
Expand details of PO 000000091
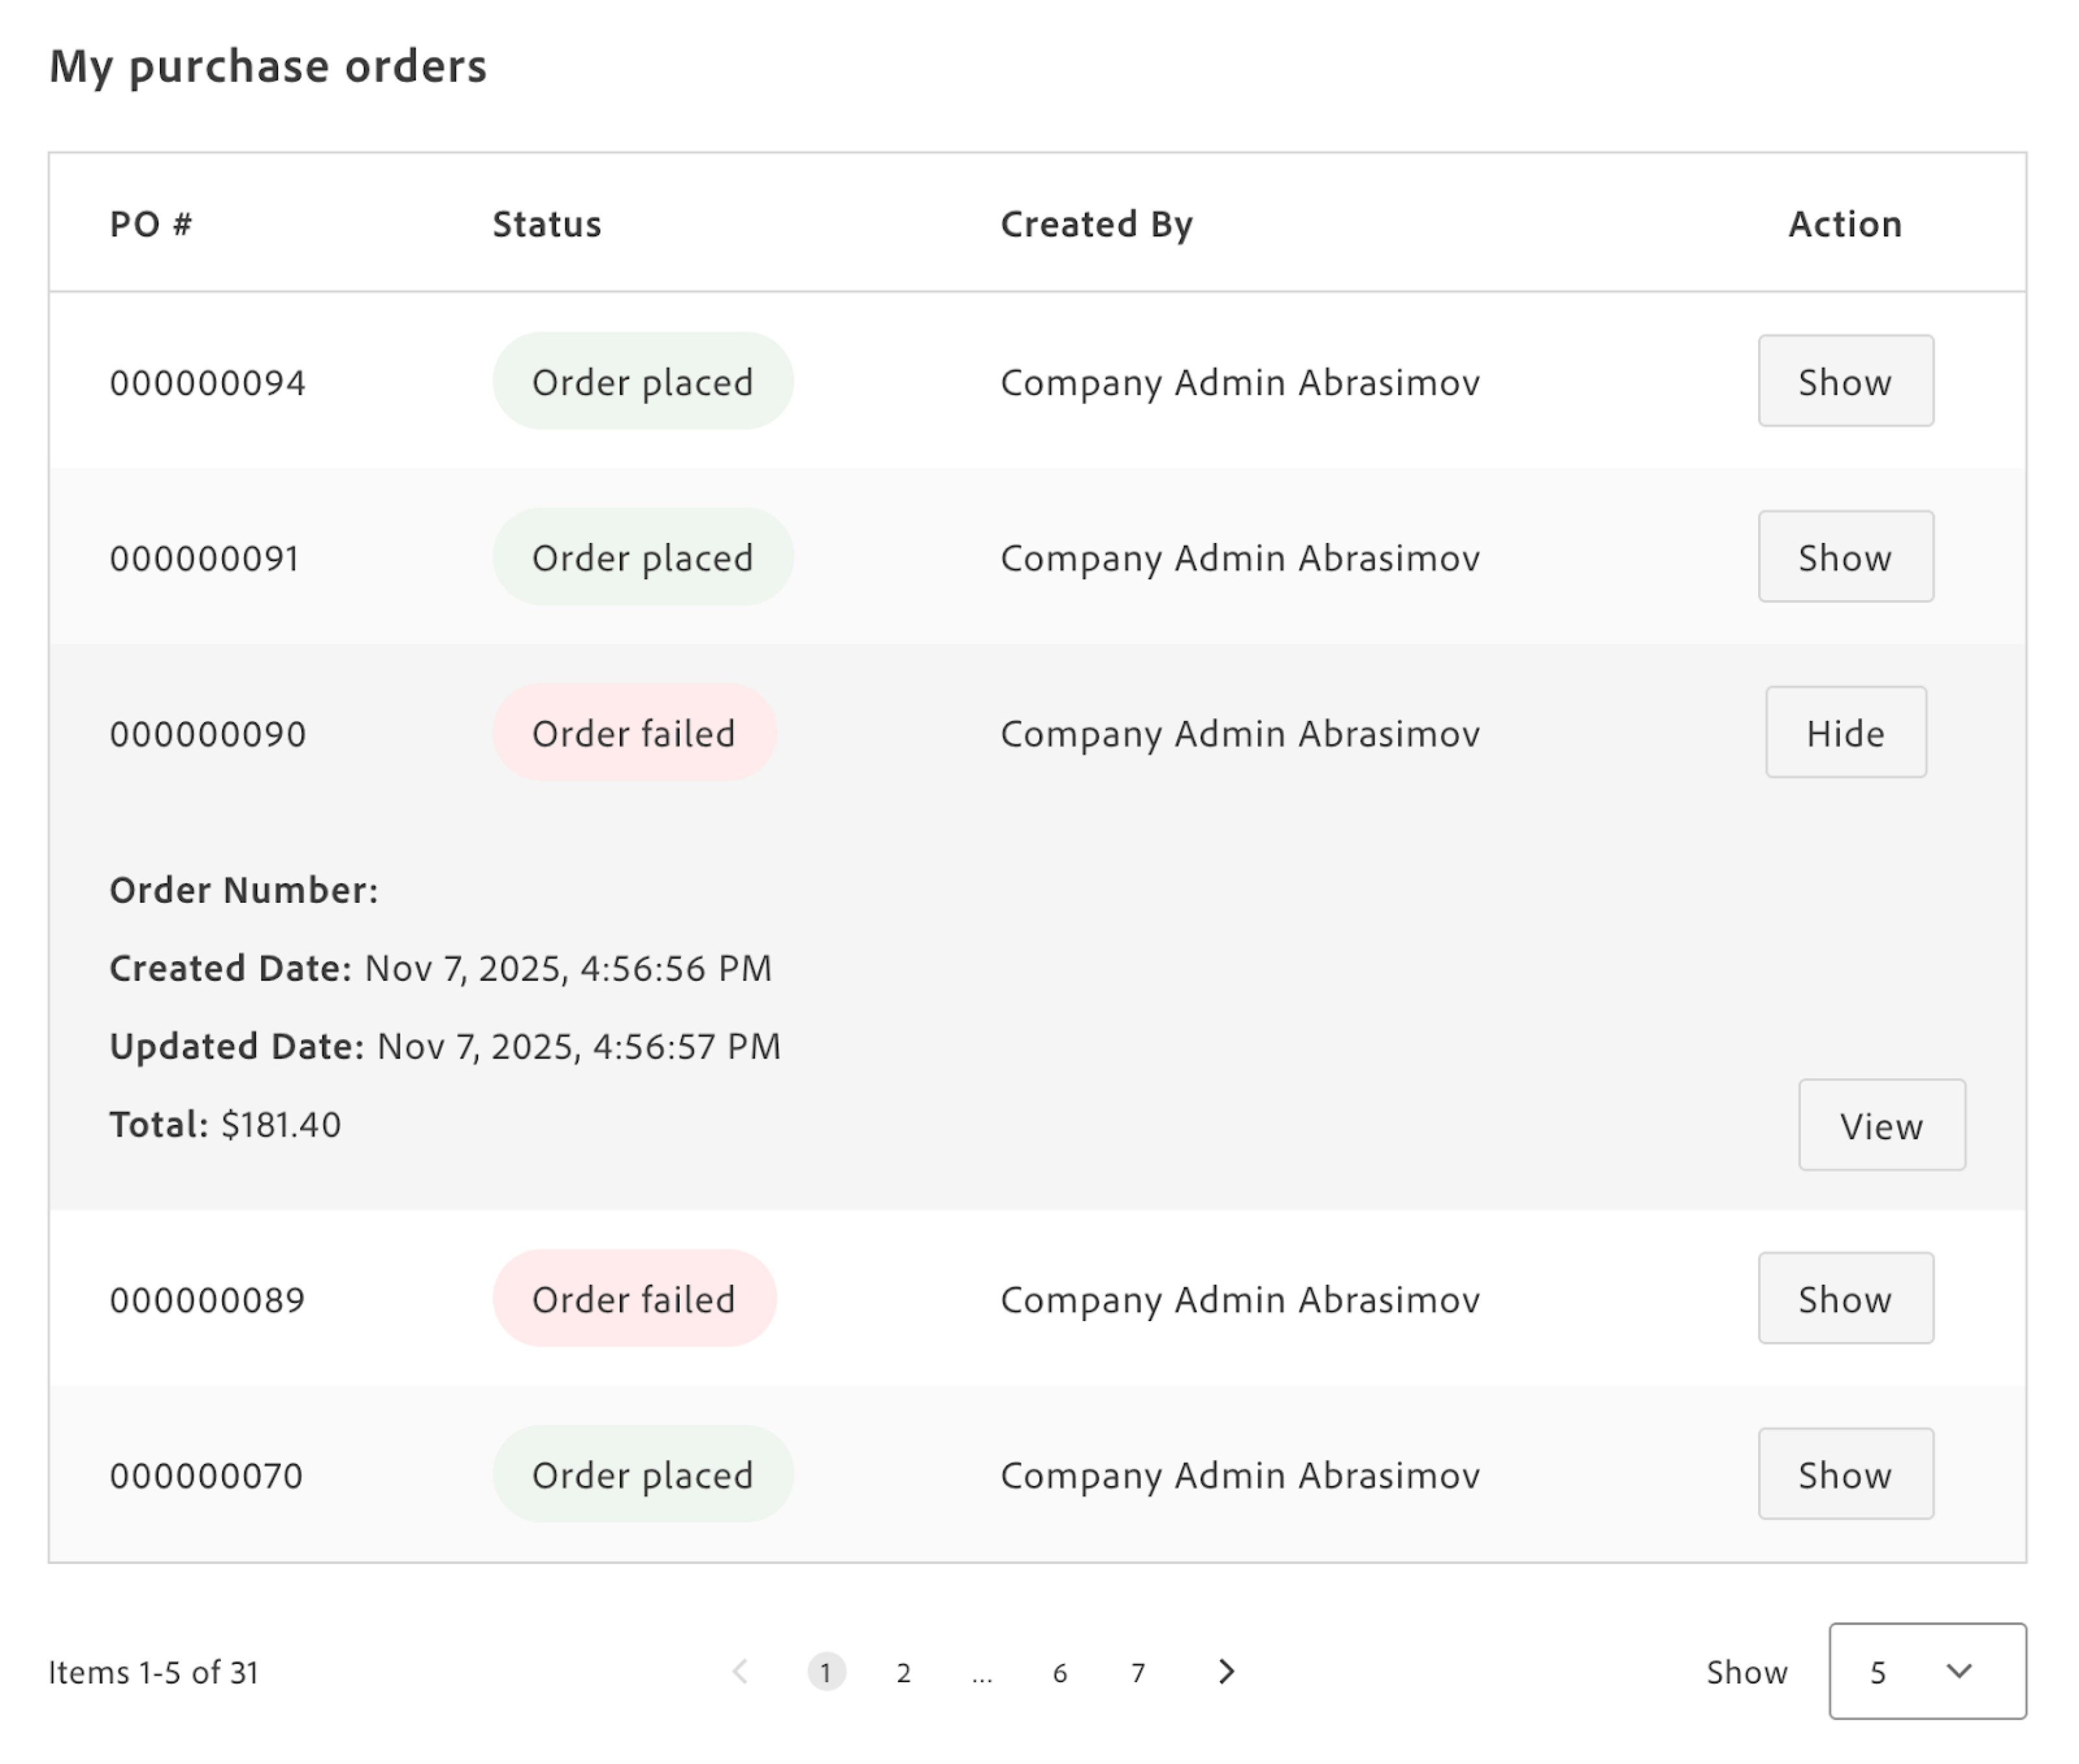click(1845, 557)
